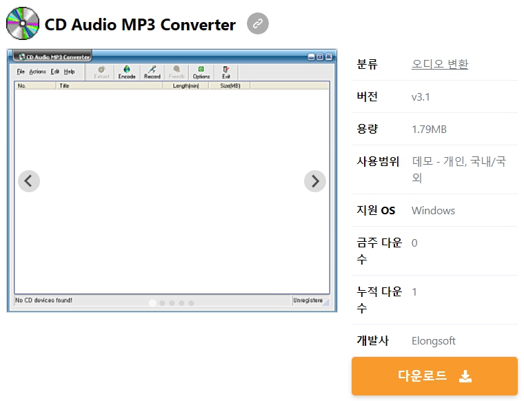The height and width of the screenshot is (401, 524).
Task: Click the orange 다운로드 download button
Action: pyautogui.click(x=434, y=376)
